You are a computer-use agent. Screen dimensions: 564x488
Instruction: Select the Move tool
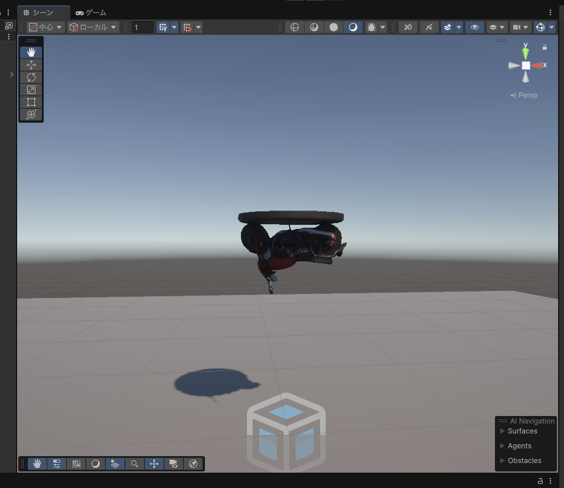[31, 65]
